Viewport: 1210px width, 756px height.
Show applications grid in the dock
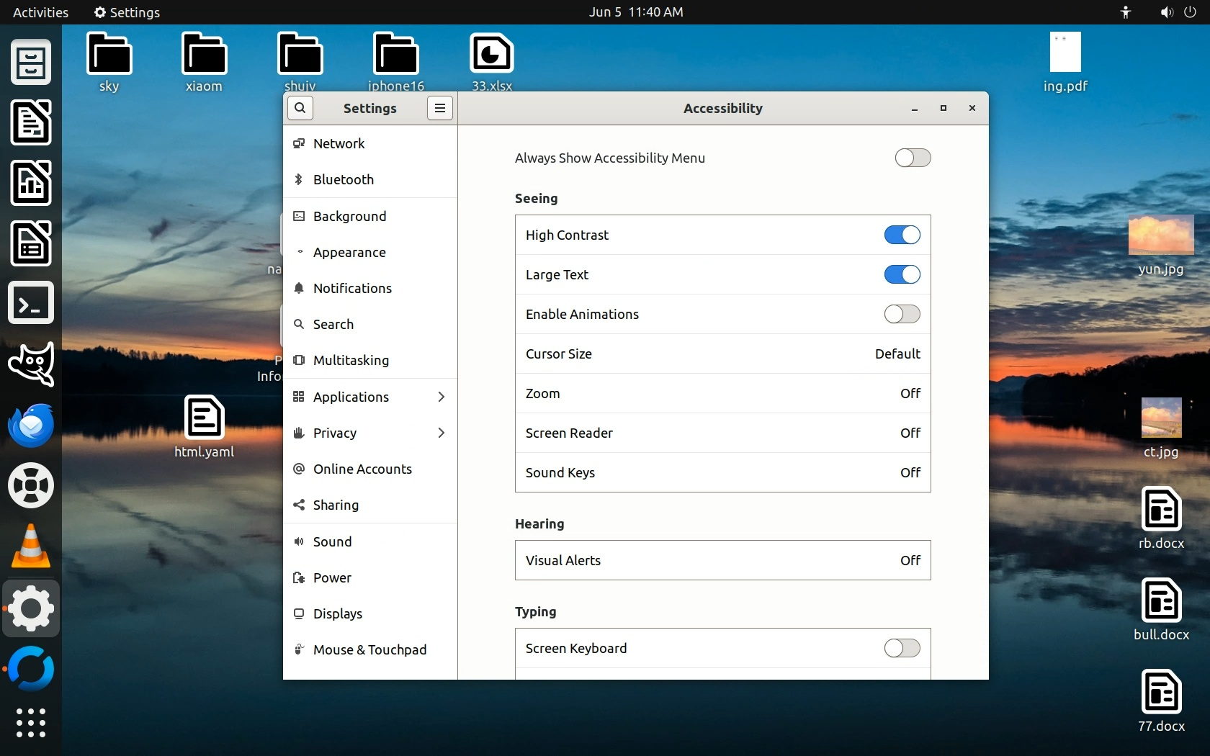point(31,722)
